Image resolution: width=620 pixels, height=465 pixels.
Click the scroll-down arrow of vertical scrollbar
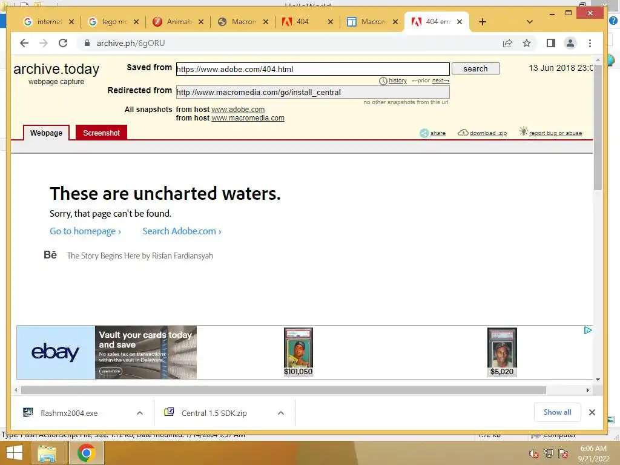598,380
